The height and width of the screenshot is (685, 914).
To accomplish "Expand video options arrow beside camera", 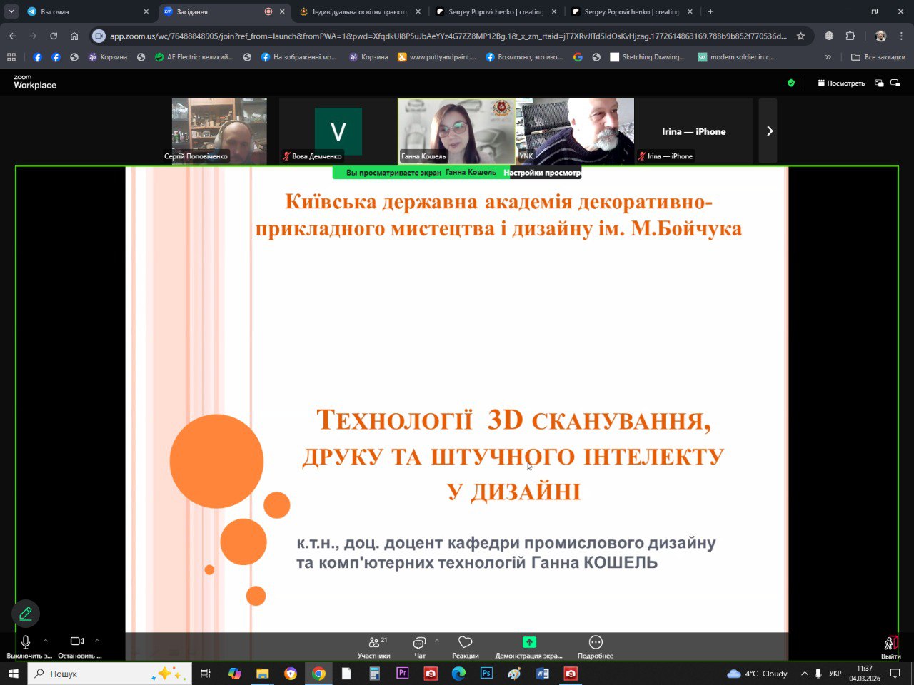I will pyautogui.click(x=97, y=641).
